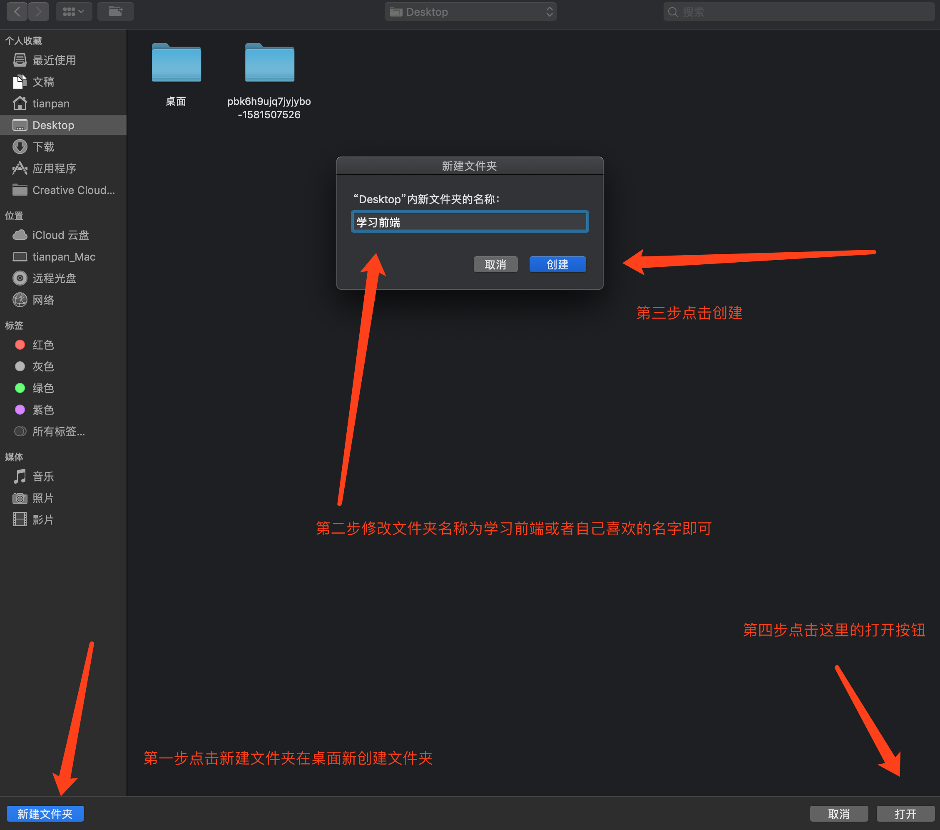This screenshot has height=830, width=940.
Task: Expand the Desktop location path popup
Action: [x=470, y=12]
